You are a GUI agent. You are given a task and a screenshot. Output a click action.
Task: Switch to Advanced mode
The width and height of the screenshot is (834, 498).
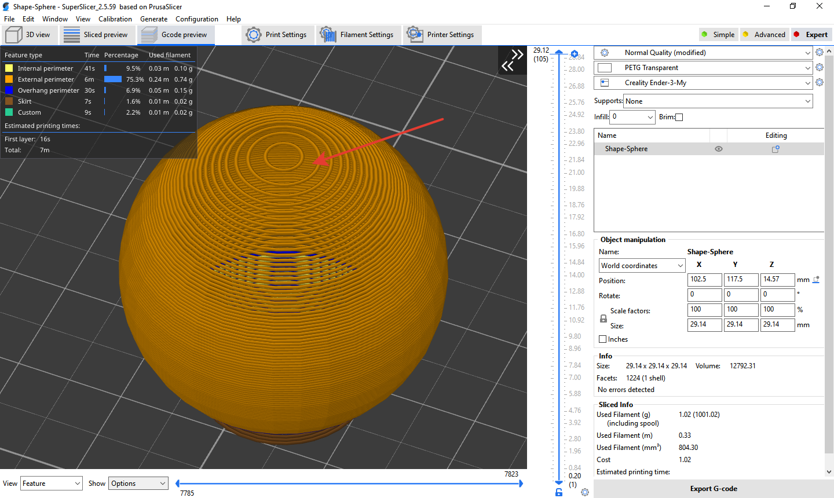tap(765, 34)
